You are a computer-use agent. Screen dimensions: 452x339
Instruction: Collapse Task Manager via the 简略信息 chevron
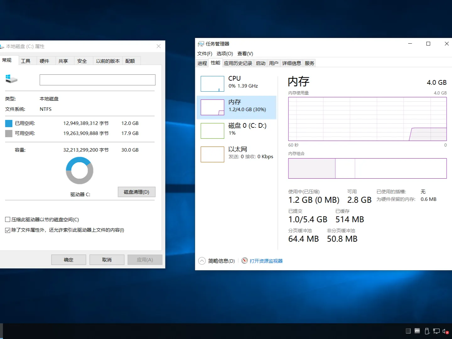[202, 261]
